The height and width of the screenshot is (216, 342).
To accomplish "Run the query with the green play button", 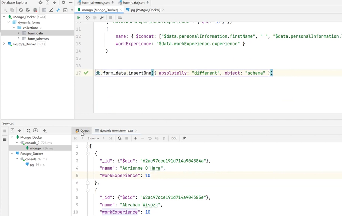I will coord(78,17).
